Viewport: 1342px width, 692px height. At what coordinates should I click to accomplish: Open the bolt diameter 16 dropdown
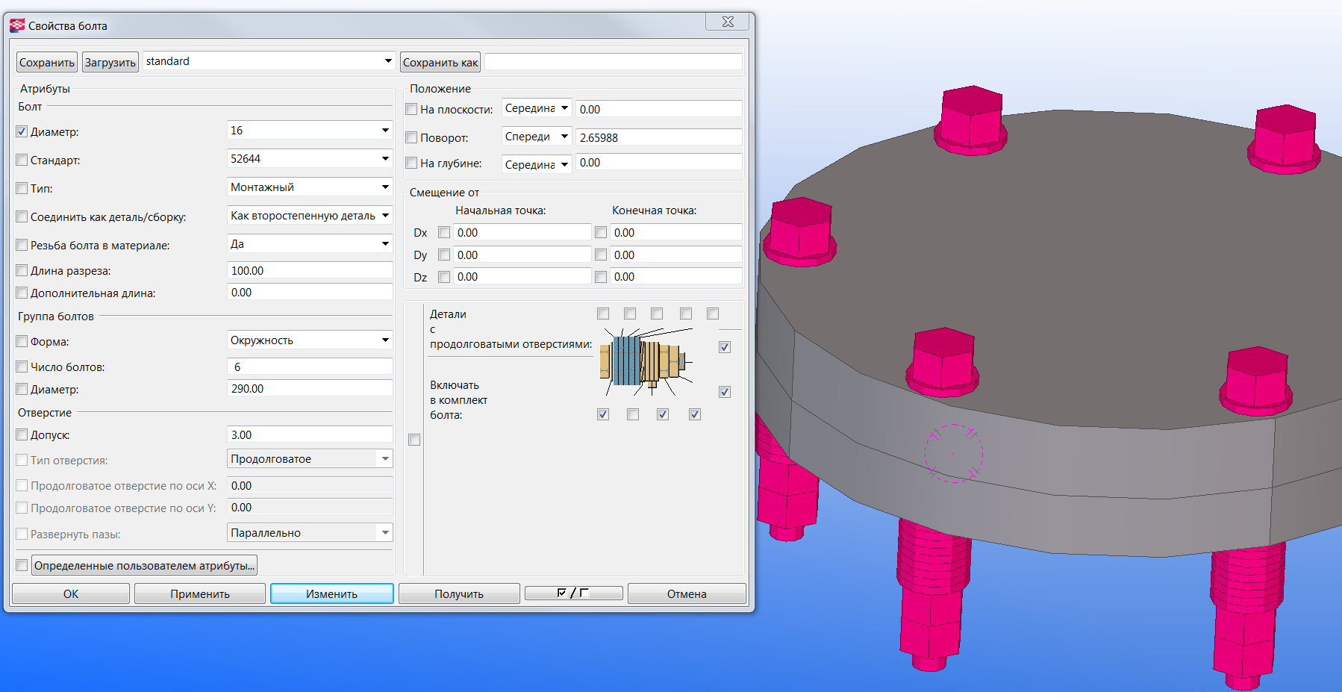[385, 131]
